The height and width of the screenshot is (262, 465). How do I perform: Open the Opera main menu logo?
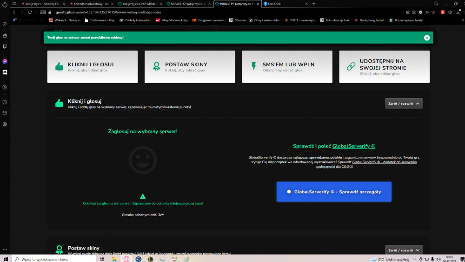pyautogui.click(x=5, y=5)
